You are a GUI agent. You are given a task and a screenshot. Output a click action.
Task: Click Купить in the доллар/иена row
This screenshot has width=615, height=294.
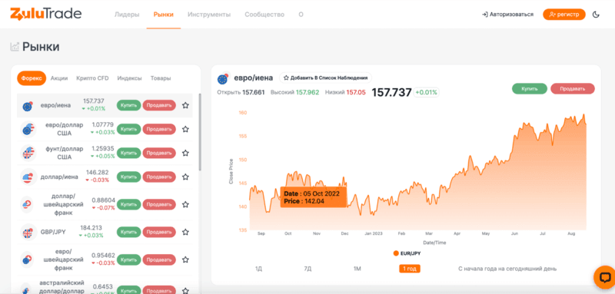click(x=128, y=177)
